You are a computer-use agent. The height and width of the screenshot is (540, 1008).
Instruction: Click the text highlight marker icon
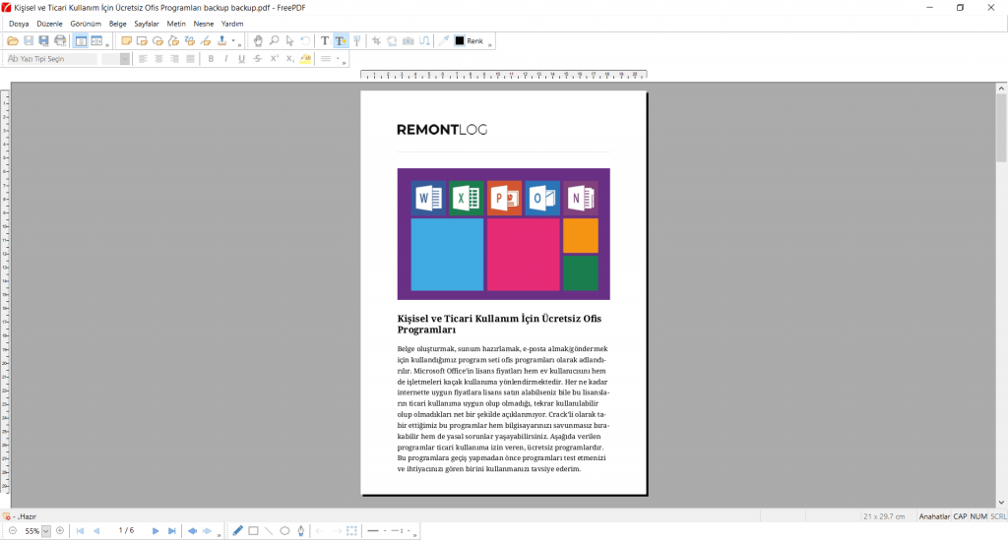(x=306, y=59)
